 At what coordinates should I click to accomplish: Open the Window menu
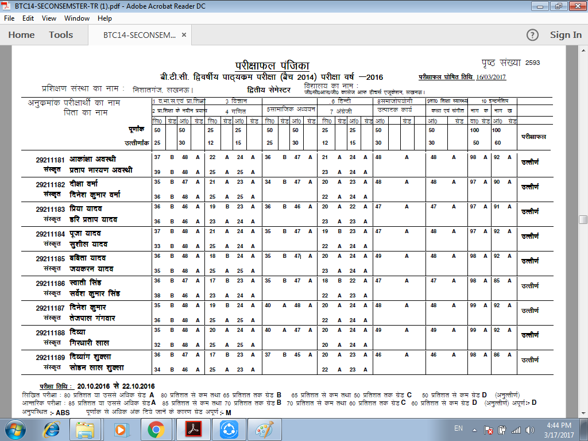point(77,18)
